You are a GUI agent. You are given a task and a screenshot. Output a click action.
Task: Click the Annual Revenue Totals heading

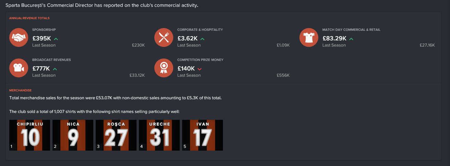click(x=29, y=18)
